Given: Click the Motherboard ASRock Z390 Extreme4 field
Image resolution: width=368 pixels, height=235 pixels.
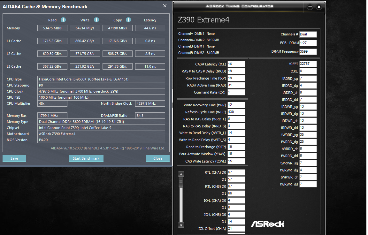Looking at the screenshot, I should point(101,134).
